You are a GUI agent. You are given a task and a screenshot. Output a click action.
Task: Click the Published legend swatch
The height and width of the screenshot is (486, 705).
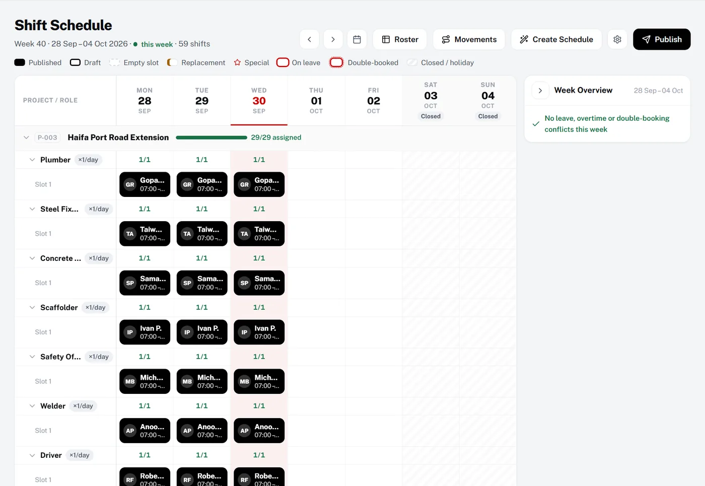[20, 62]
